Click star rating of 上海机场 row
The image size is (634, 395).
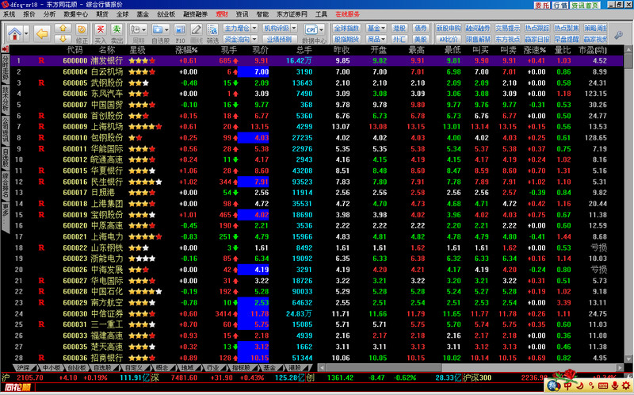coord(145,127)
